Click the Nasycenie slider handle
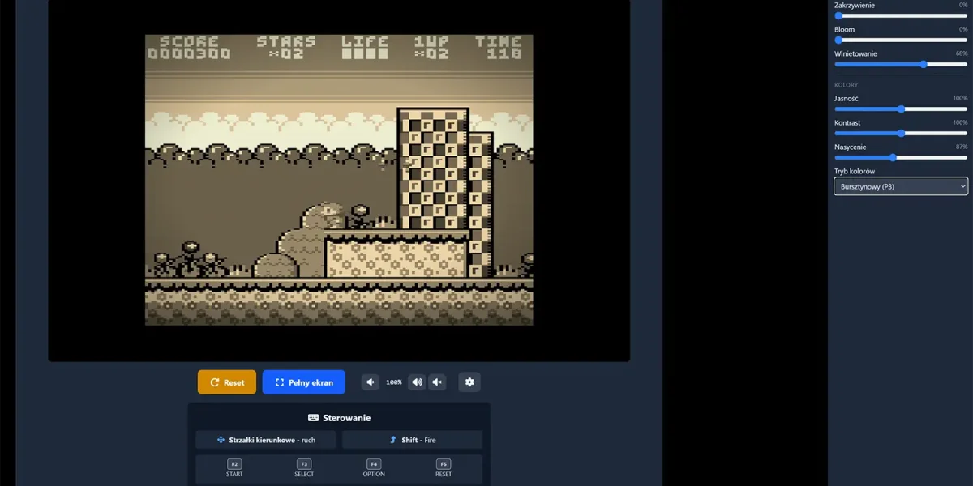 pyautogui.click(x=893, y=157)
